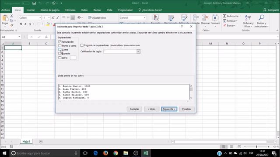Switch to Page Layout view in status bar
This screenshot has height=157, width=280.
231,147
